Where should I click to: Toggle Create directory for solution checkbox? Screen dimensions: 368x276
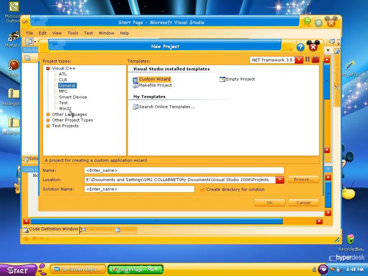203,189
